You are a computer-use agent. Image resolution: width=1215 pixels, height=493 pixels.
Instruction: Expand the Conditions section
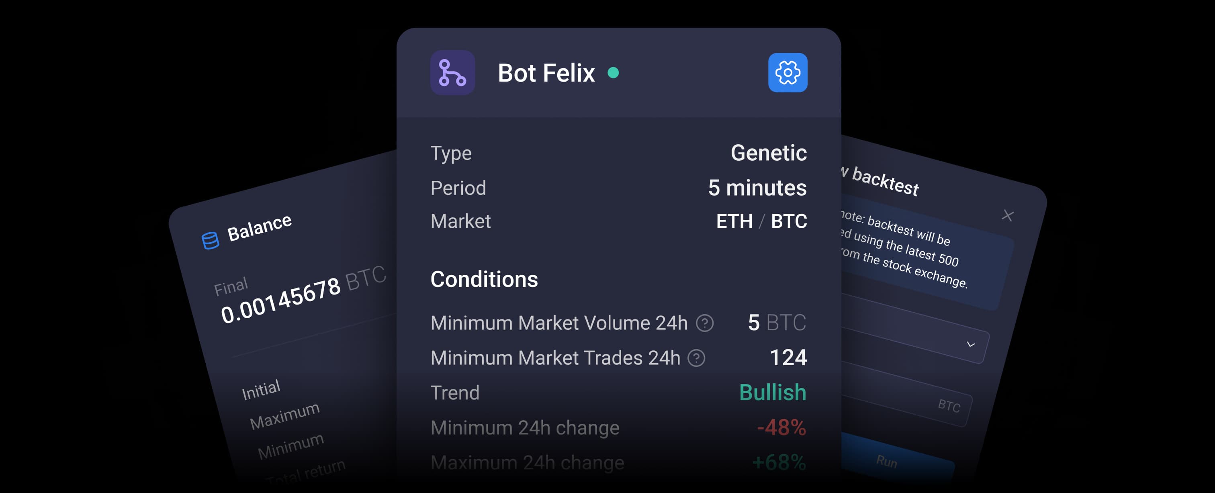click(484, 279)
